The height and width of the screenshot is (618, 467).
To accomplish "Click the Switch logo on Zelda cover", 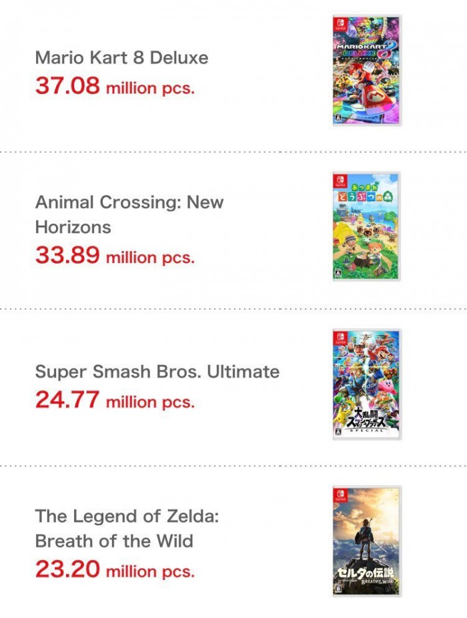I will (340, 495).
